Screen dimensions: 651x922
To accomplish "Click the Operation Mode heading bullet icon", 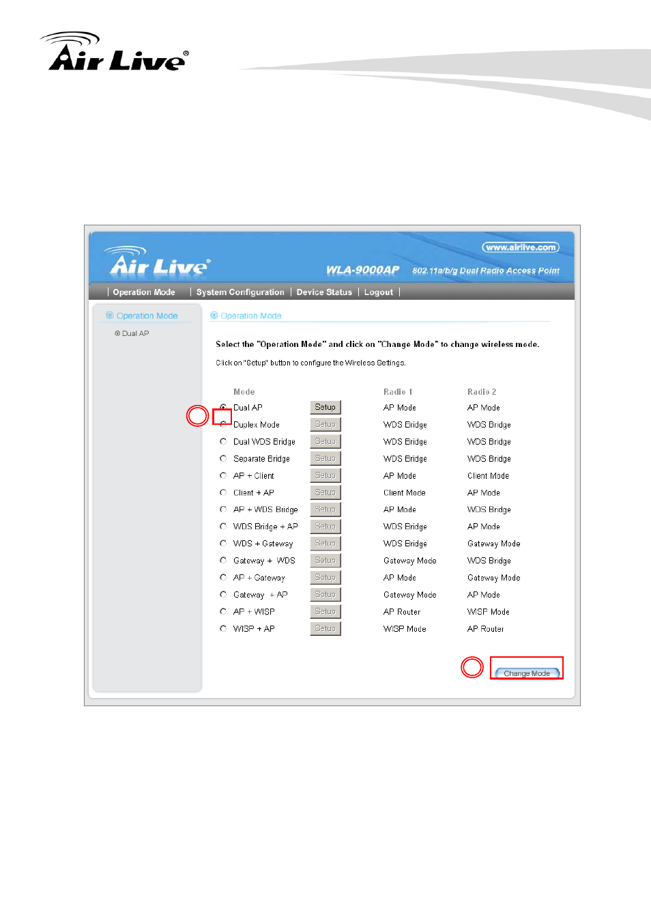I will 214,316.
